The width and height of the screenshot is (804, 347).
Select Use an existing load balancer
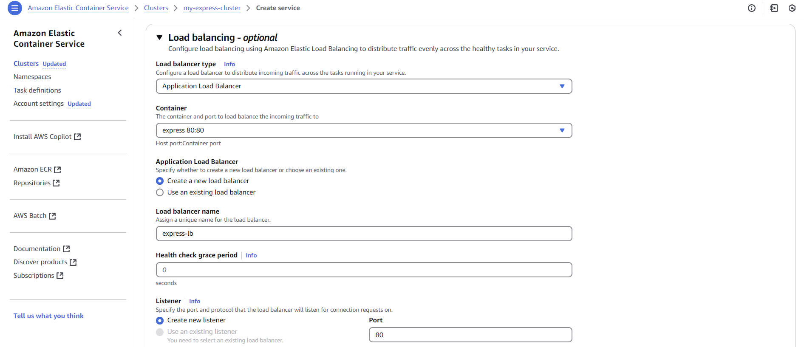[160, 192]
